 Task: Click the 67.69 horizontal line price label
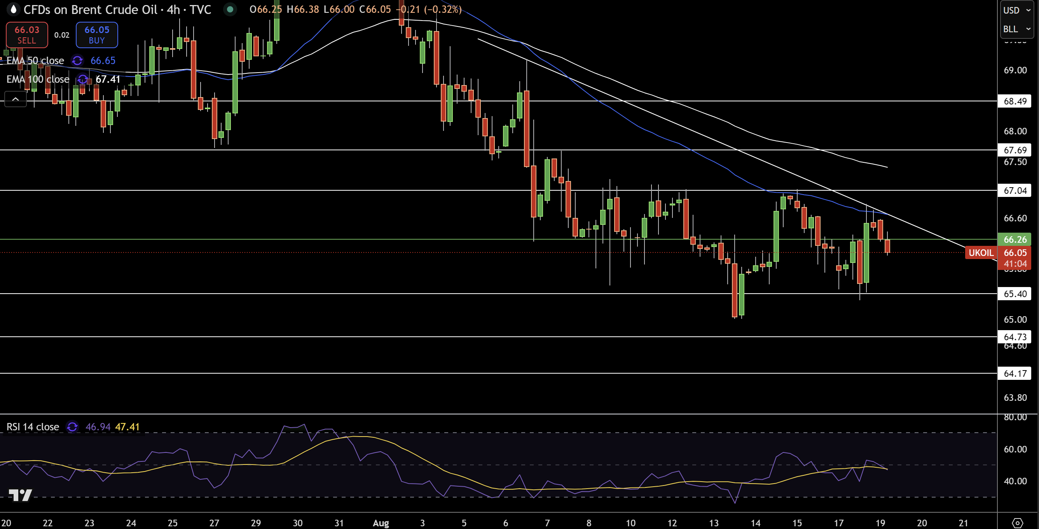1015,150
